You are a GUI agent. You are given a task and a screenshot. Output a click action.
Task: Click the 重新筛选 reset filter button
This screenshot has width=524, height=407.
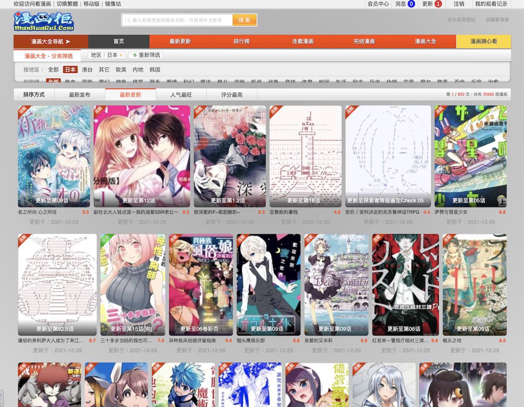[x=146, y=55]
